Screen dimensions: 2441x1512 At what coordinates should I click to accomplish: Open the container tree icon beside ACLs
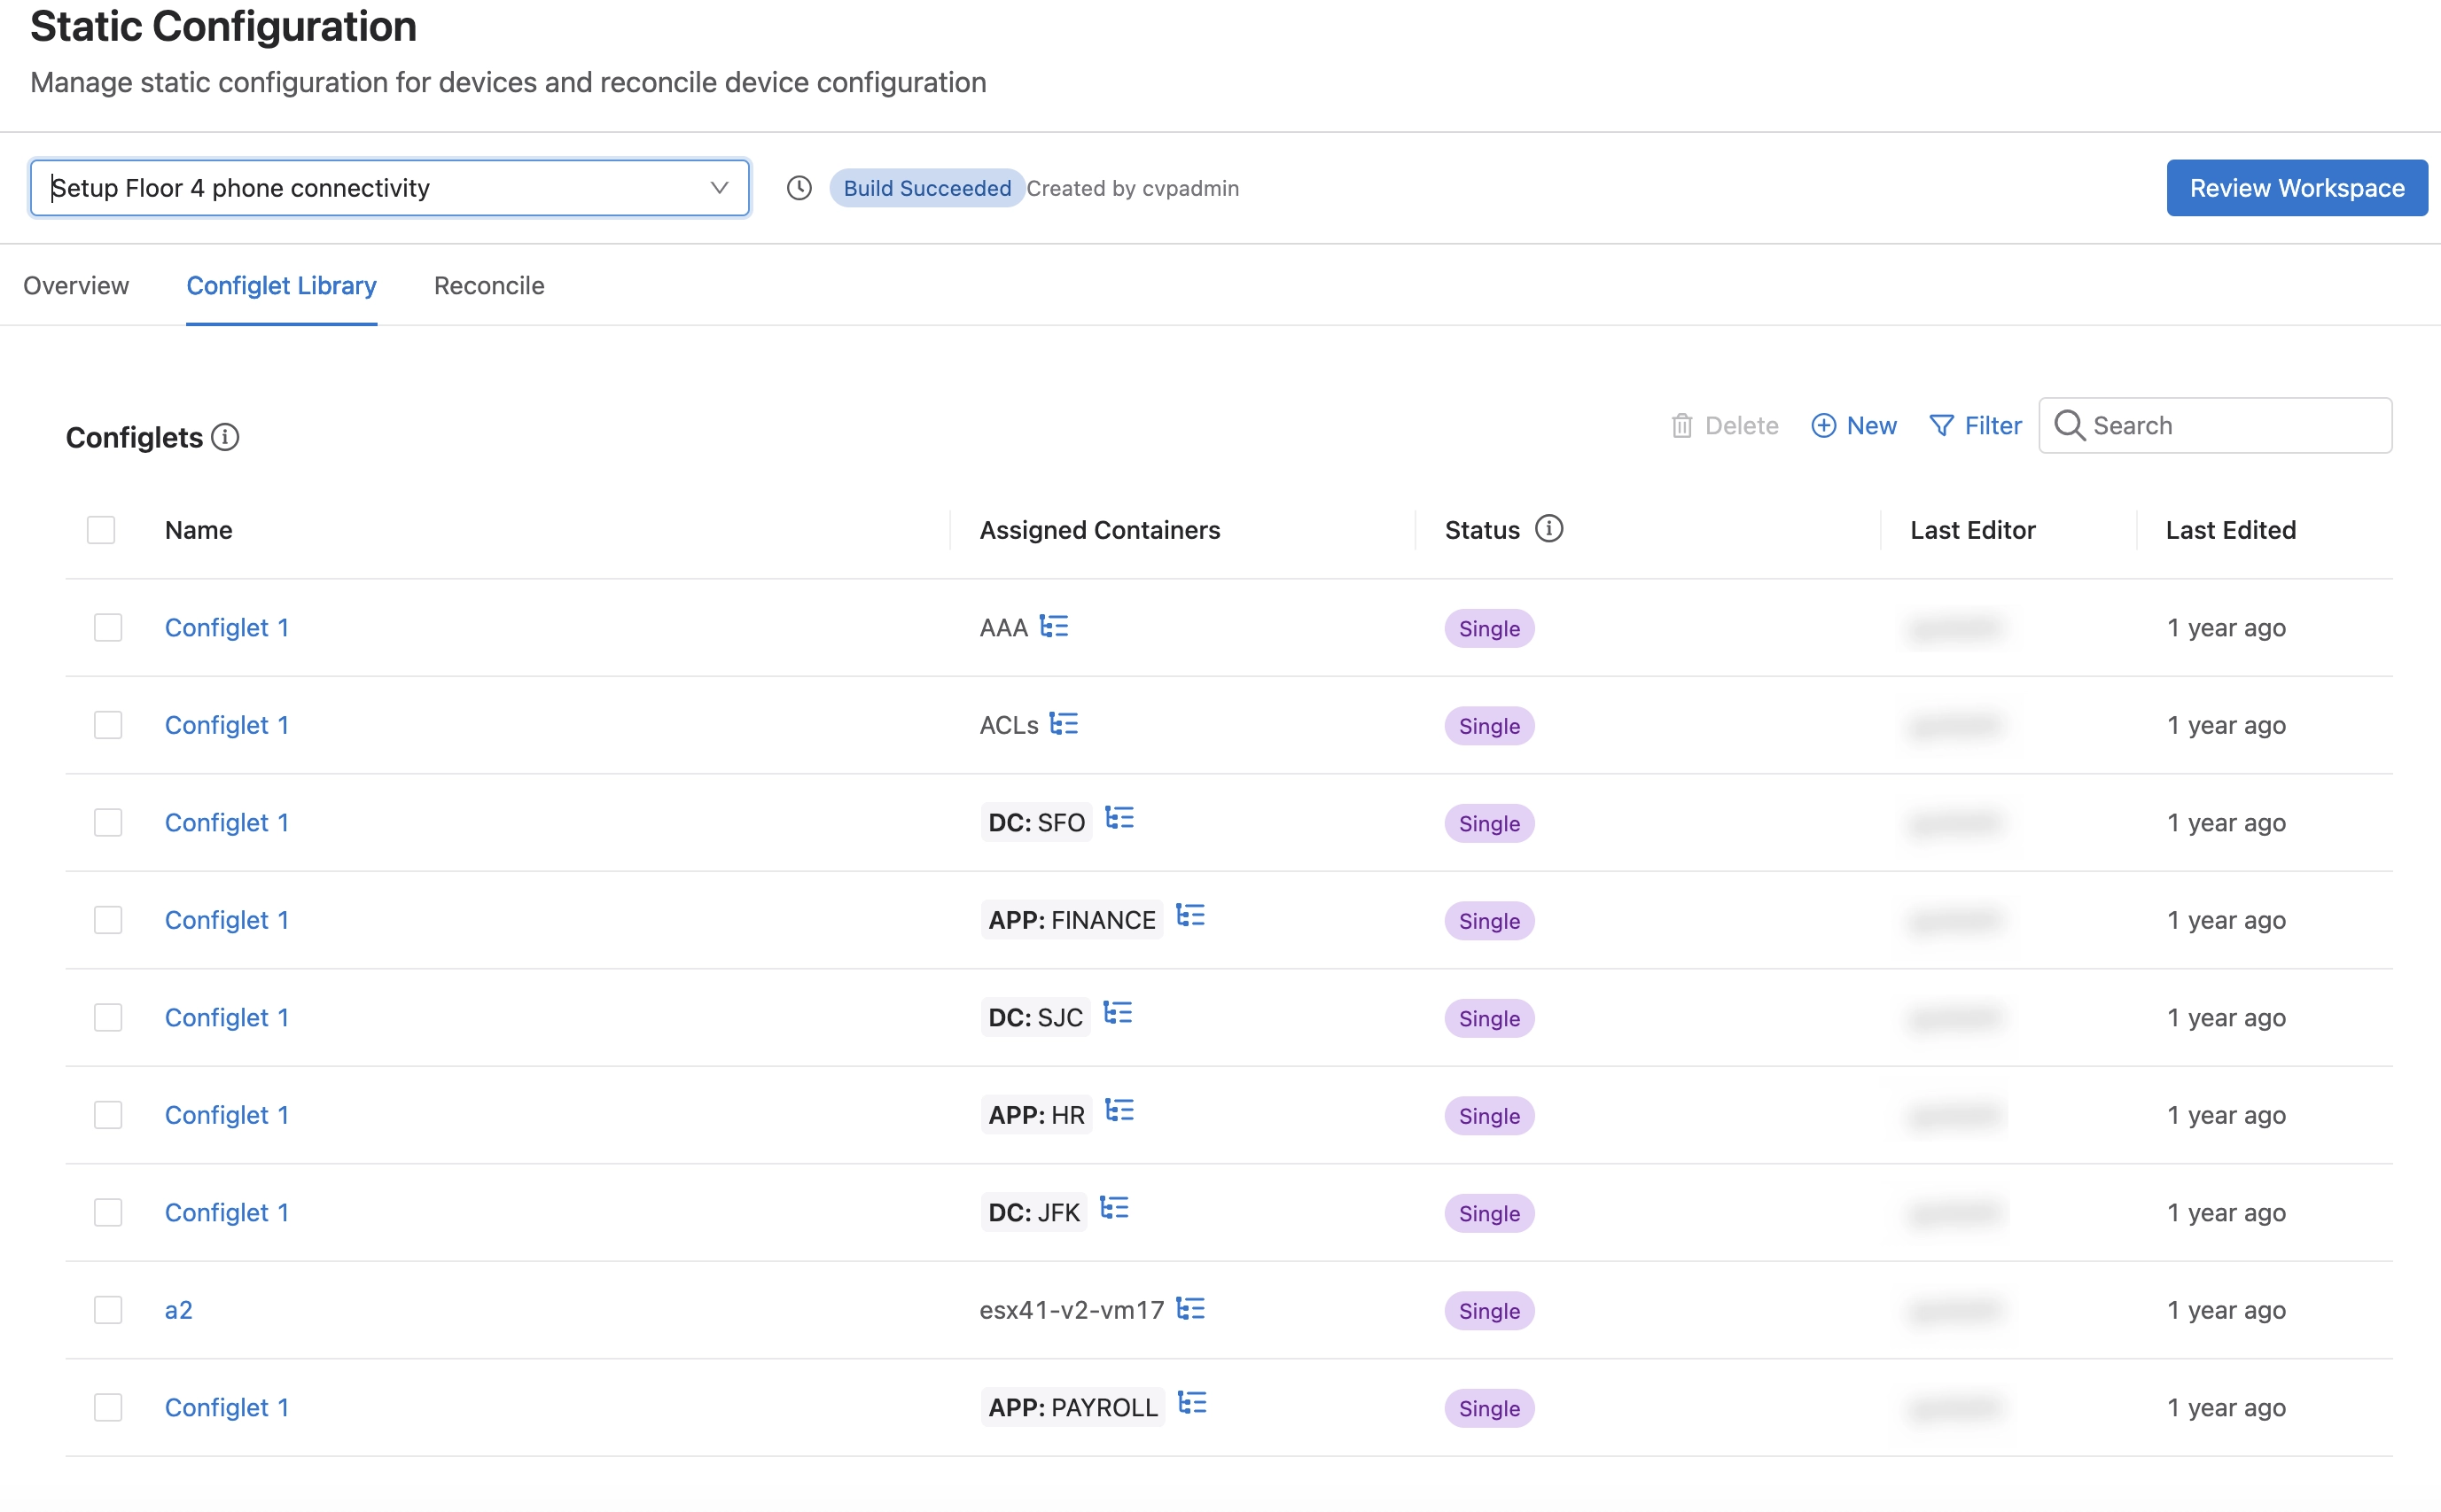pos(1064,723)
